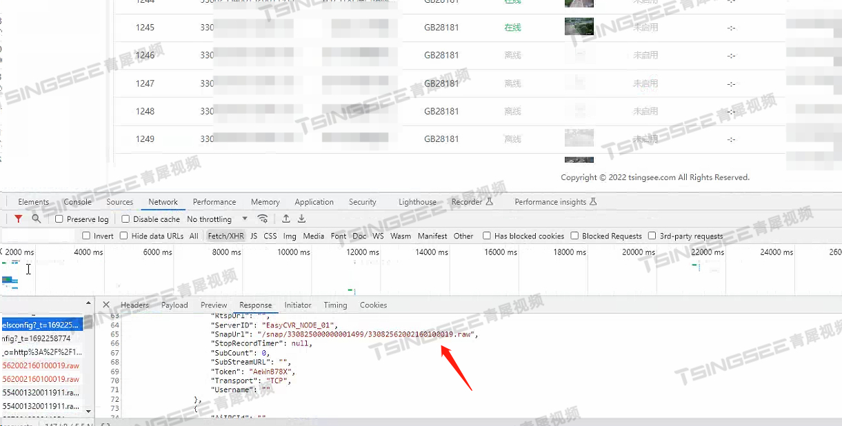The width and height of the screenshot is (842, 426).
Task: Switch to the Memory tab
Action: [x=265, y=202]
